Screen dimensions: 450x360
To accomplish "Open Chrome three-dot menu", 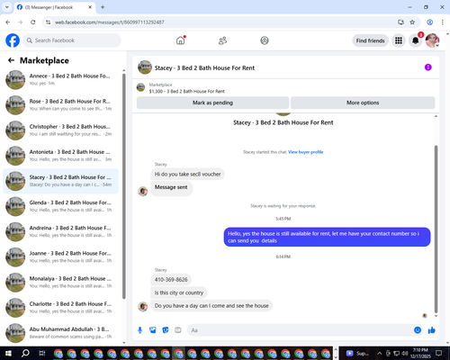I will [442, 22].
